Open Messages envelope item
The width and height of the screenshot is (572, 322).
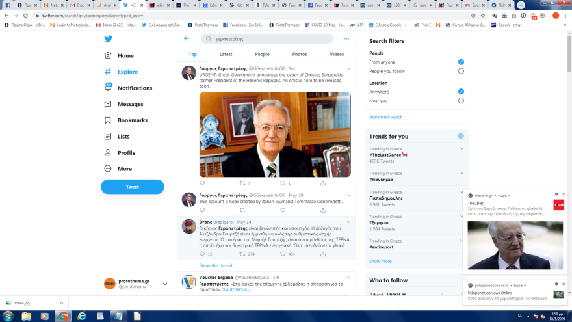coord(123,104)
